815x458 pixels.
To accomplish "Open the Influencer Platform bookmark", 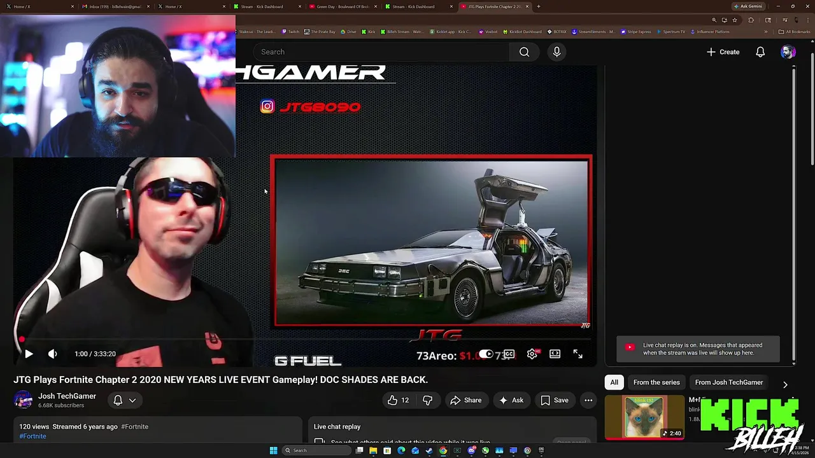I will (x=710, y=32).
